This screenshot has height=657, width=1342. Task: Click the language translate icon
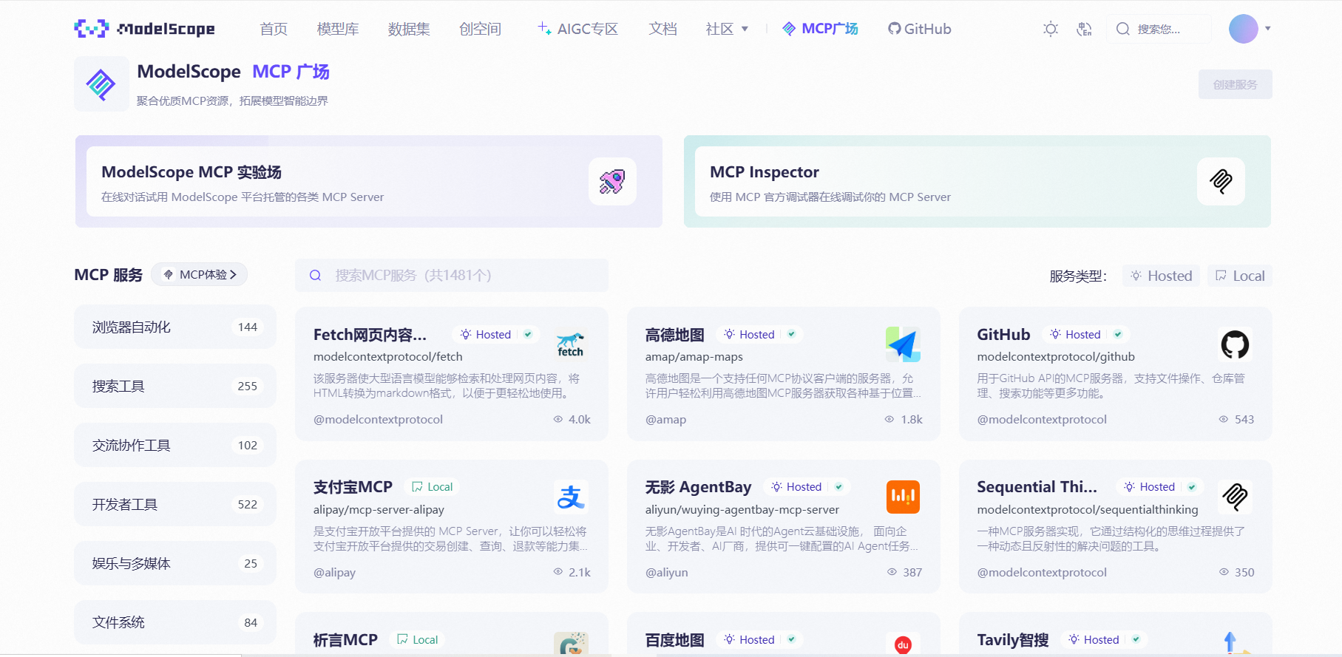tap(1084, 29)
